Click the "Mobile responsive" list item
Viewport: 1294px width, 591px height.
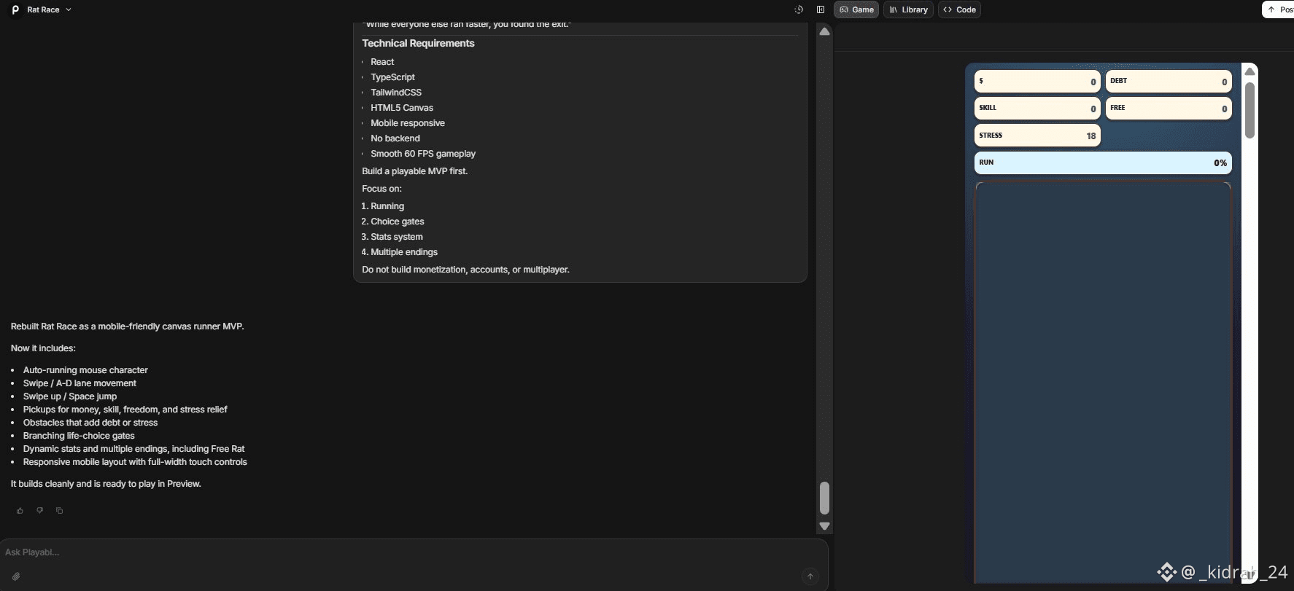click(x=408, y=123)
